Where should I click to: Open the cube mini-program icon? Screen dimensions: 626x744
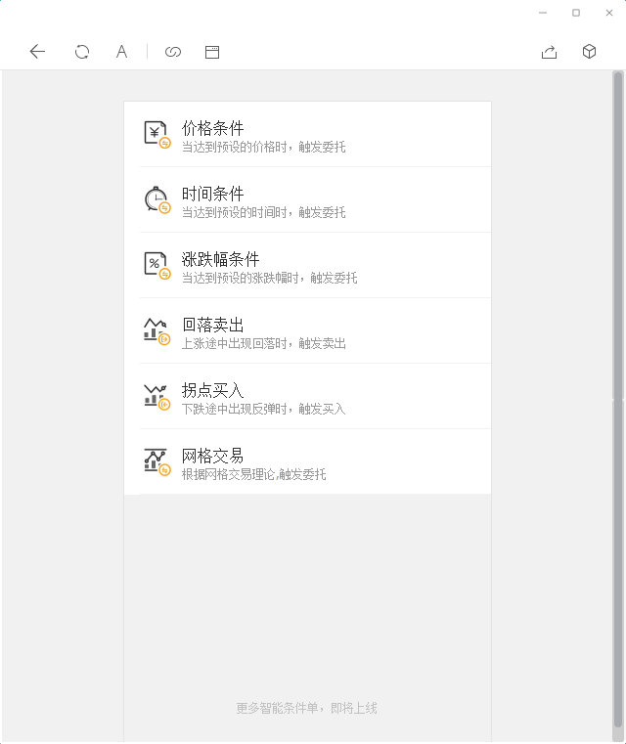[x=589, y=51]
